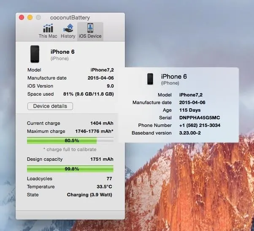
Task: Select the Serial value DNPPHA45G5MC
Action: point(200,118)
